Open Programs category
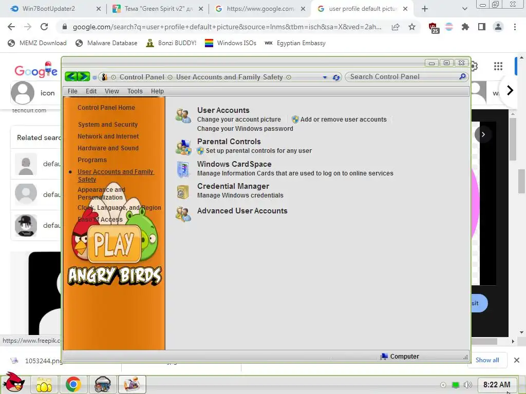Viewport: 526px width, 394px height. point(92,160)
